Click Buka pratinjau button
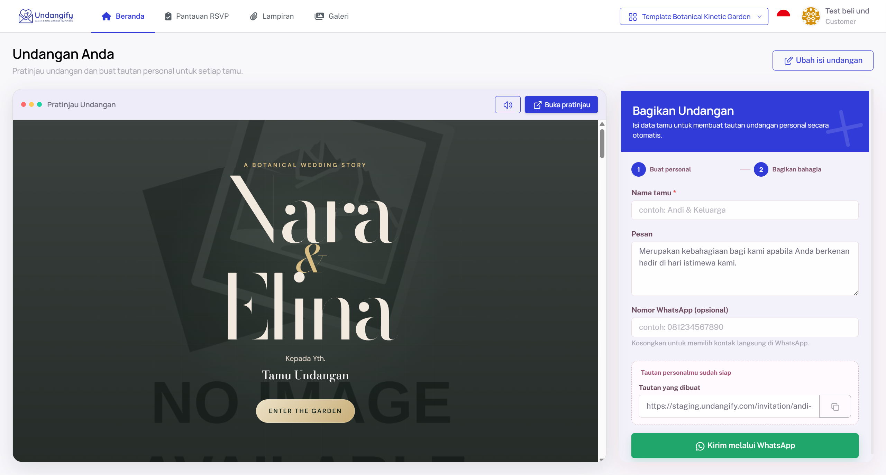 tap(561, 105)
